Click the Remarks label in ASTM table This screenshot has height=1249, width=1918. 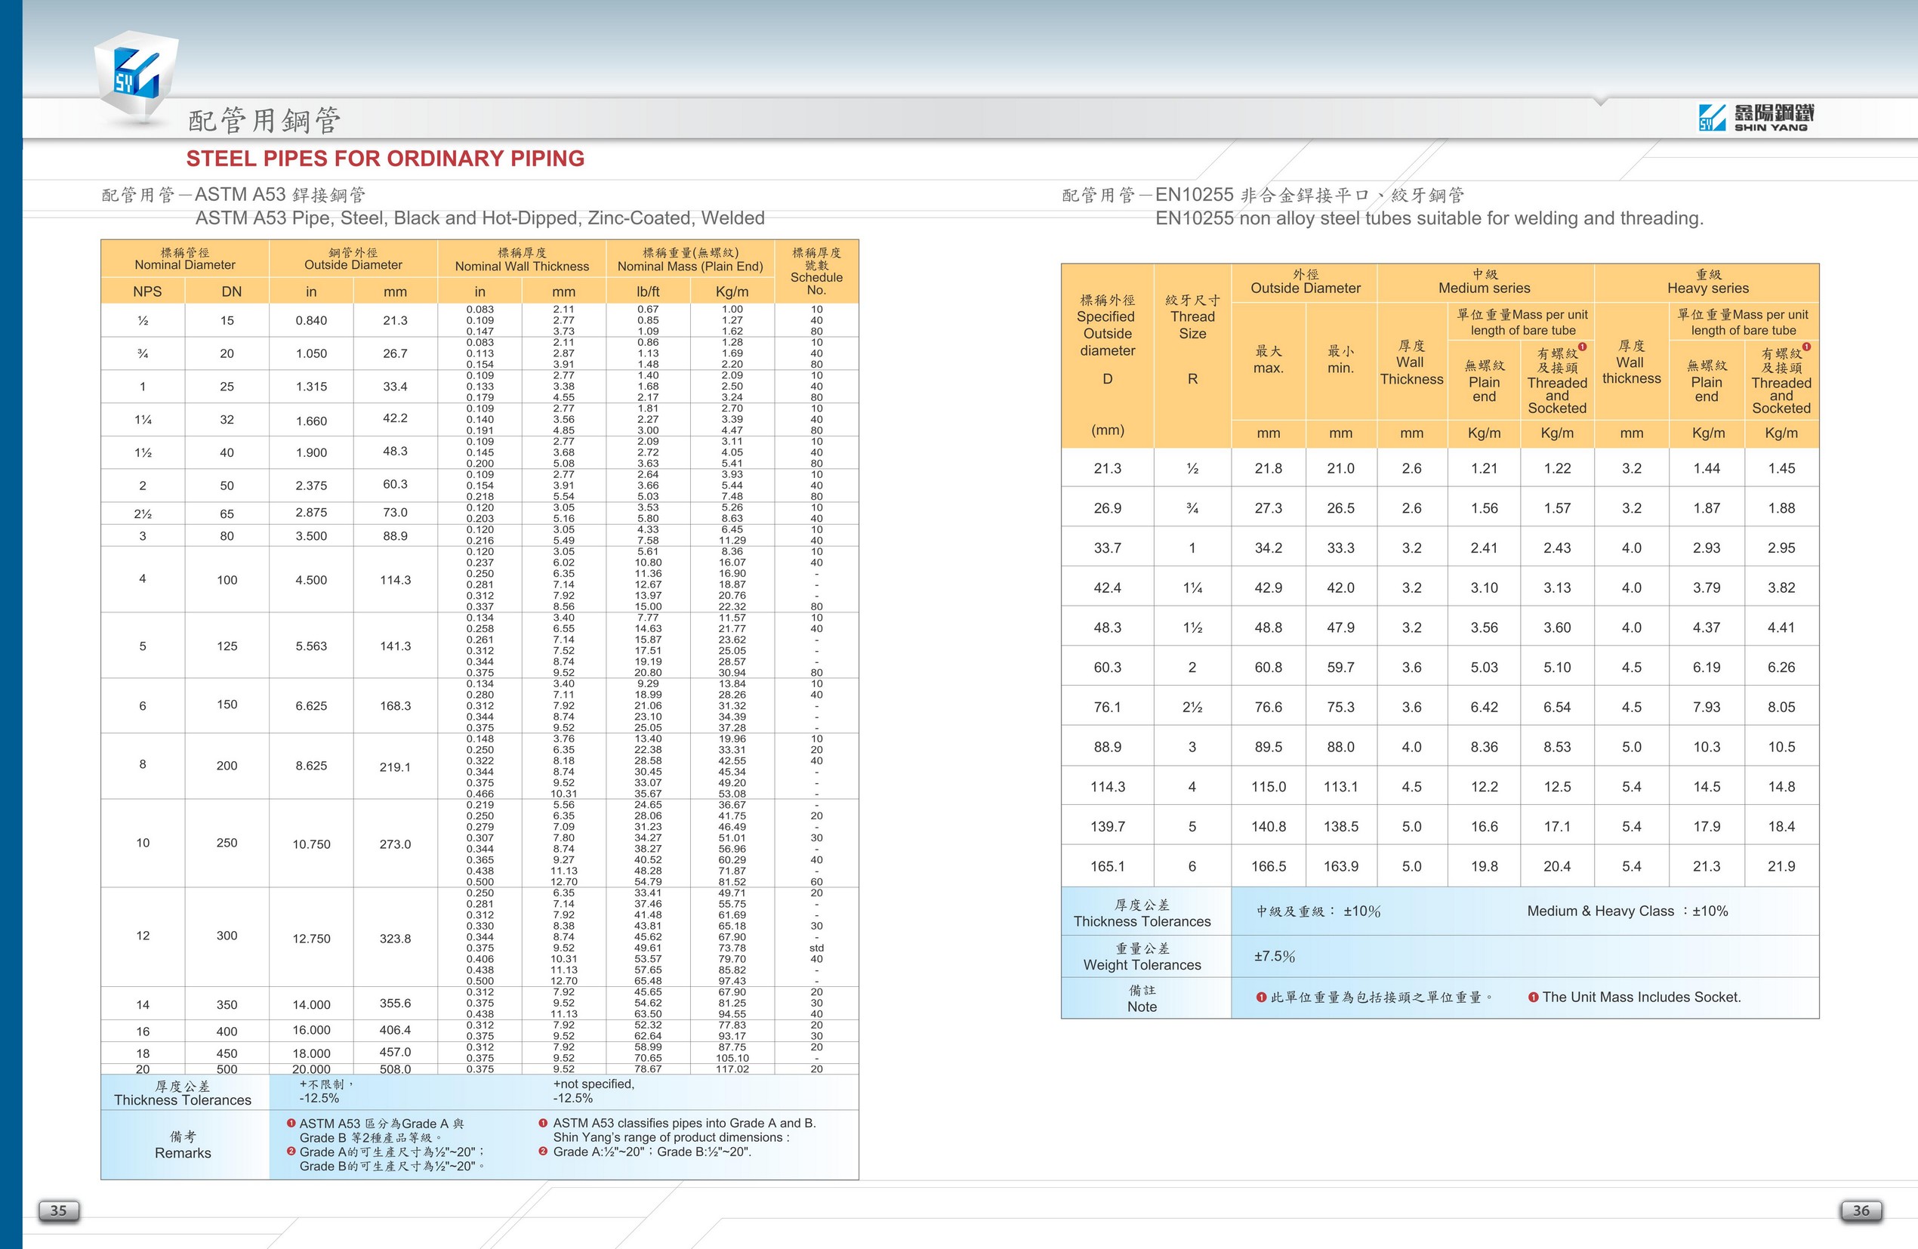[x=183, y=1145]
